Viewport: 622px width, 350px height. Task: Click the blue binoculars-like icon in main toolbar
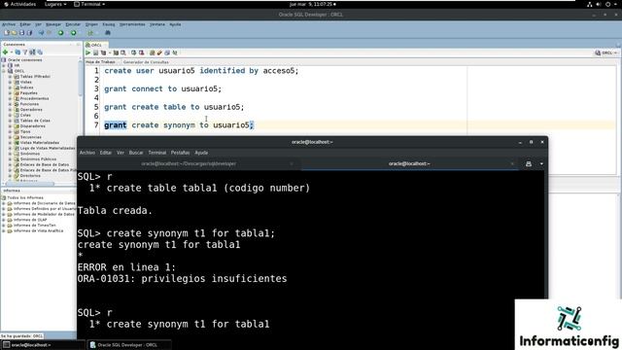108,33
